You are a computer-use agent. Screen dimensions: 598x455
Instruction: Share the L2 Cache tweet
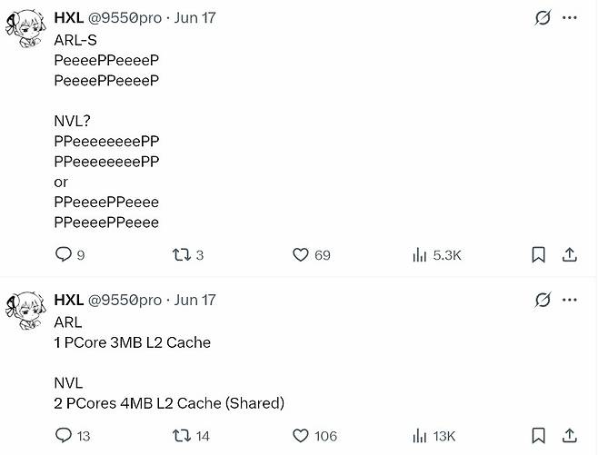coord(570,436)
